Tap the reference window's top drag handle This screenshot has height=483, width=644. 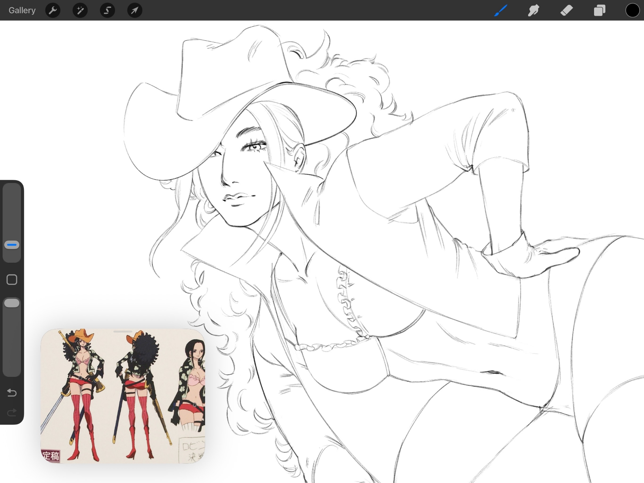pyautogui.click(x=123, y=332)
